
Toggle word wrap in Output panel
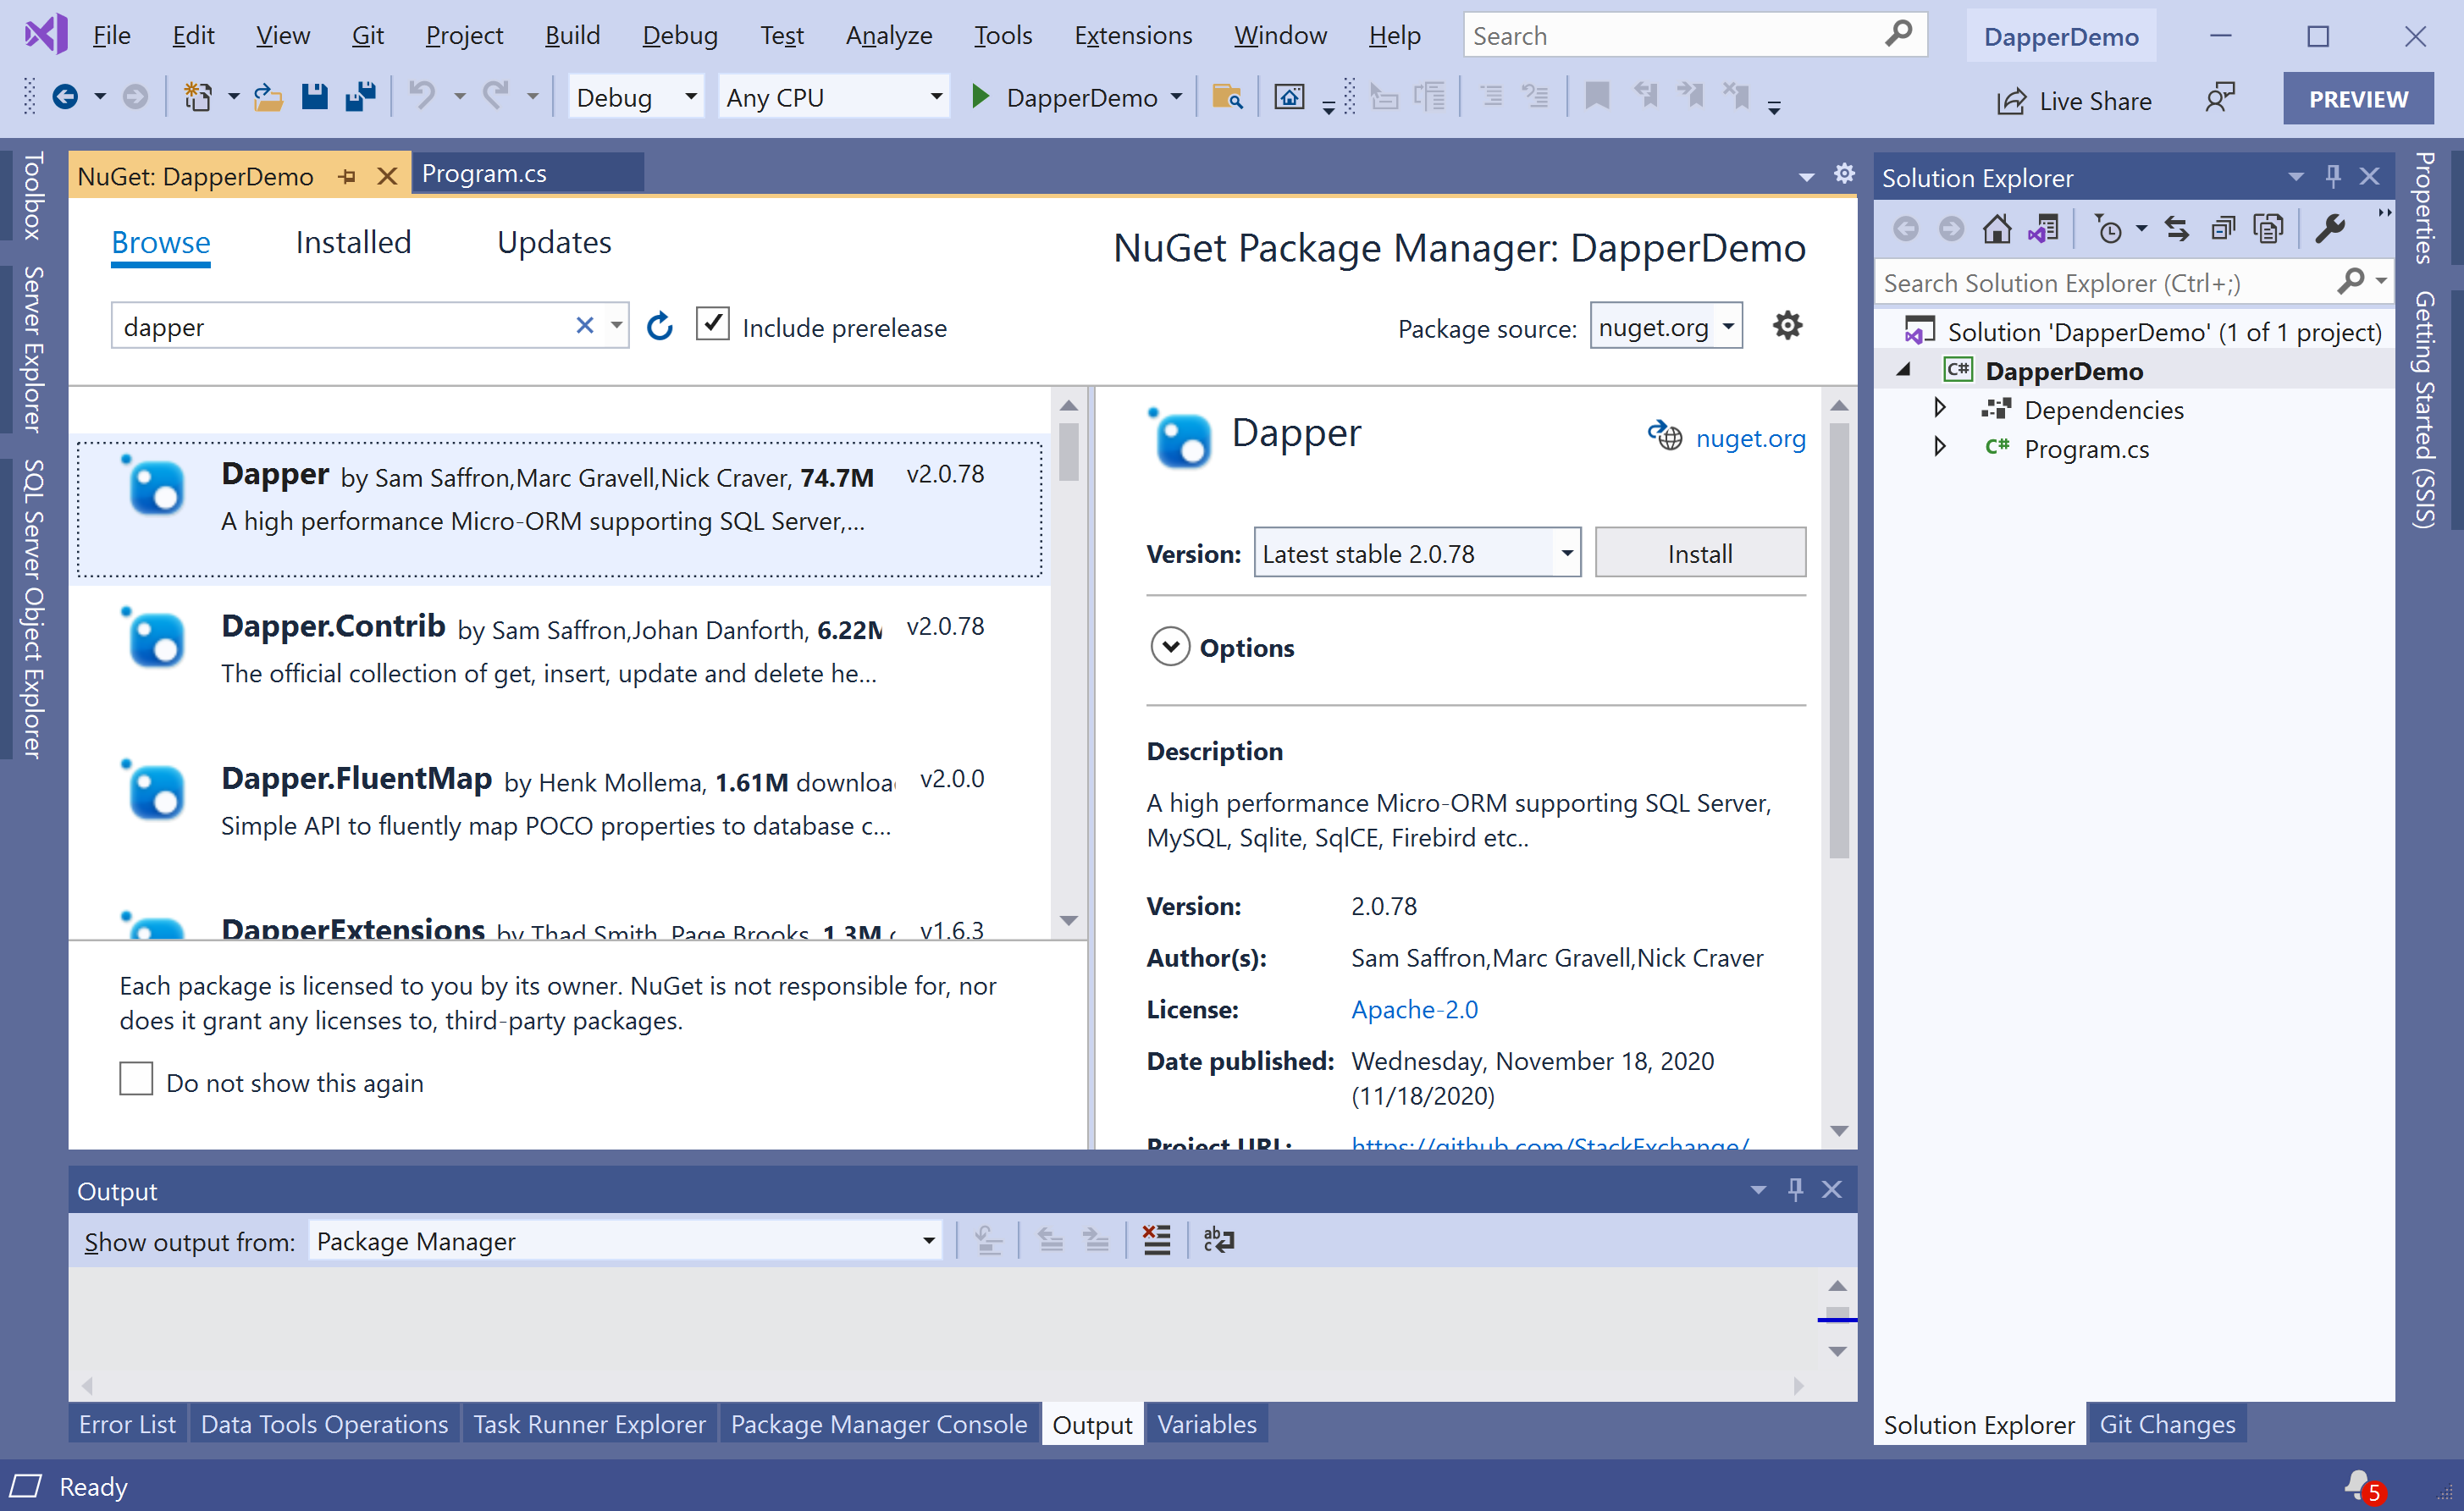pyautogui.click(x=1218, y=1240)
